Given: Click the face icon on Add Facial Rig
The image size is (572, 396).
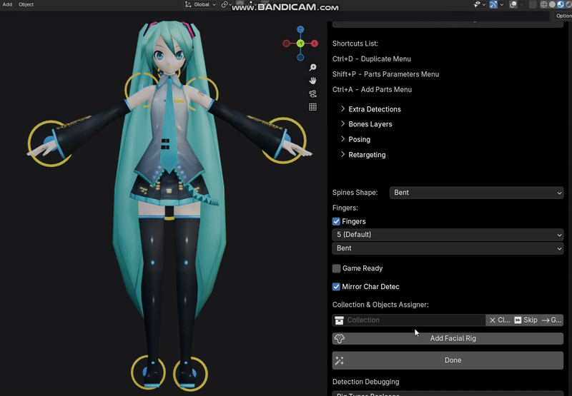Looking at the screenshot, I should pyautogui.click(x=340, y=338).
